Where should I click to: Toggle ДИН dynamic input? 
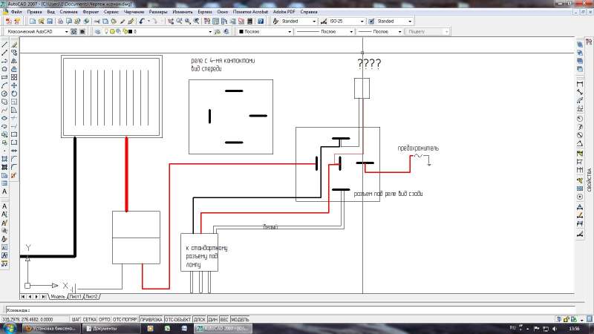coord(213,320)
